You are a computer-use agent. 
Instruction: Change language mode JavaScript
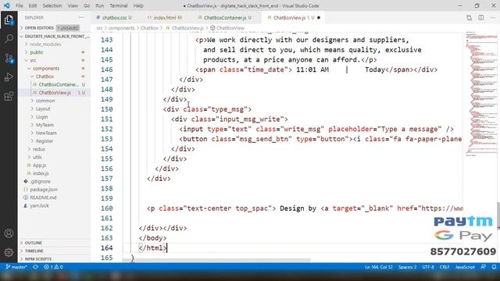click(465, 267)
